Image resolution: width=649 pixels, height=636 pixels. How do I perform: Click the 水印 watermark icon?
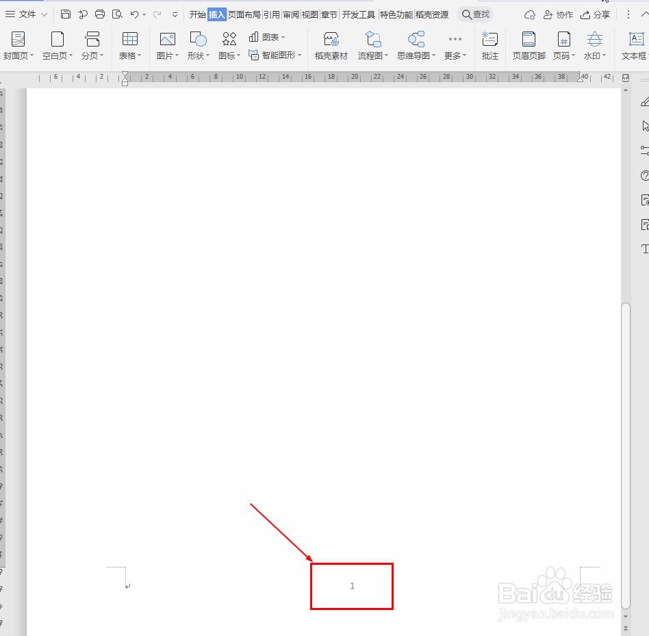[594, 39]
